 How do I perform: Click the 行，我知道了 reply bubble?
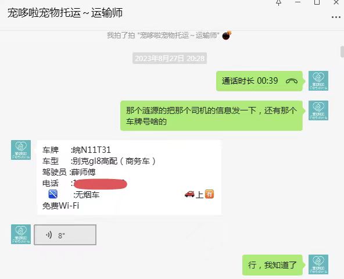click(273, 265)
